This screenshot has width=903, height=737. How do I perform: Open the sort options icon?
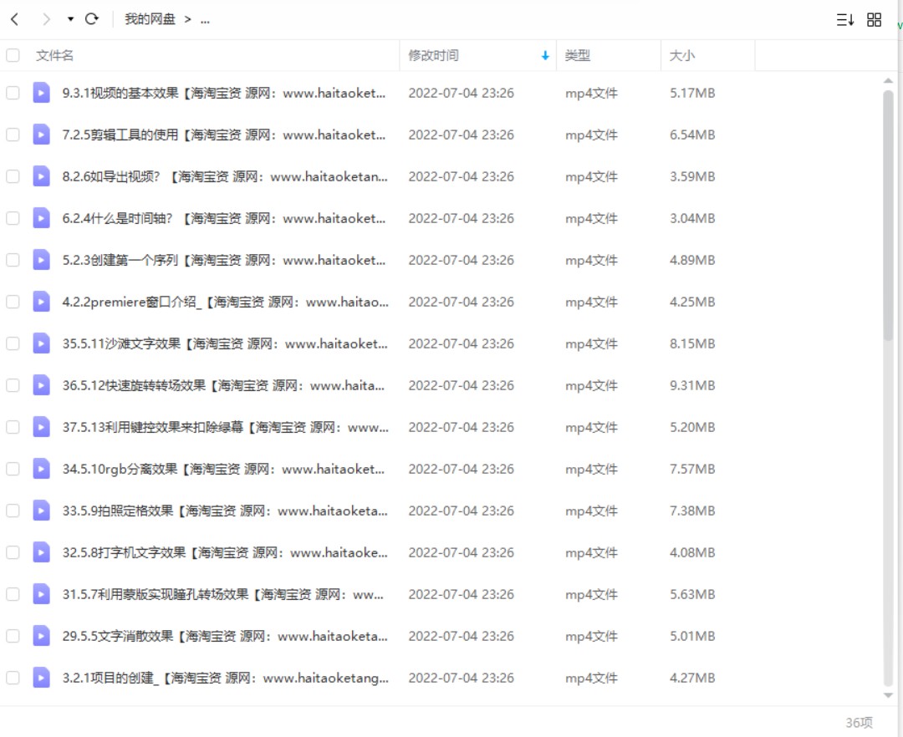(x=844, y=19)
